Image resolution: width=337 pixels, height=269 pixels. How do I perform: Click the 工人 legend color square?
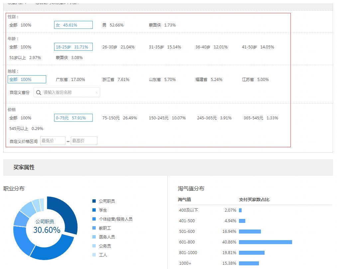tap(94, 255)
